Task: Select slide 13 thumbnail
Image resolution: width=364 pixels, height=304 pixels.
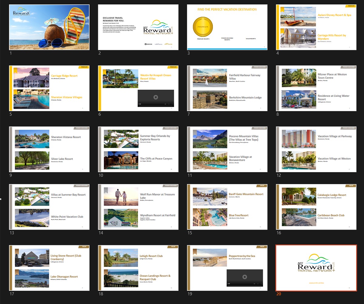Action: pos(49,207)
